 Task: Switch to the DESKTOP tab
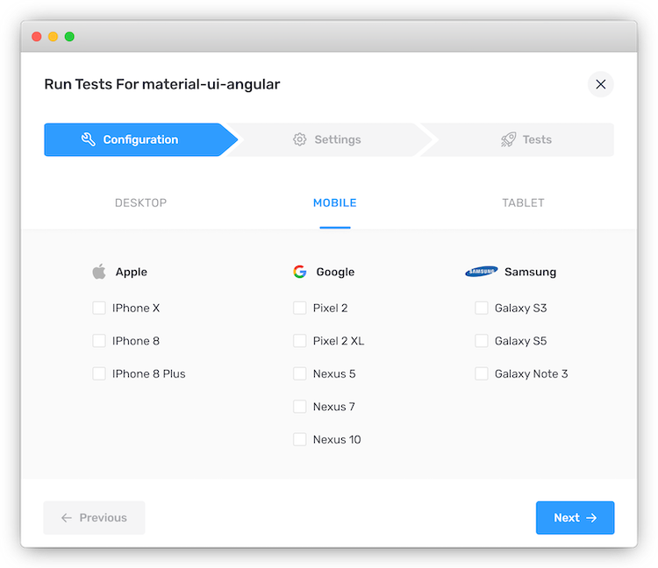pos(140,202)
